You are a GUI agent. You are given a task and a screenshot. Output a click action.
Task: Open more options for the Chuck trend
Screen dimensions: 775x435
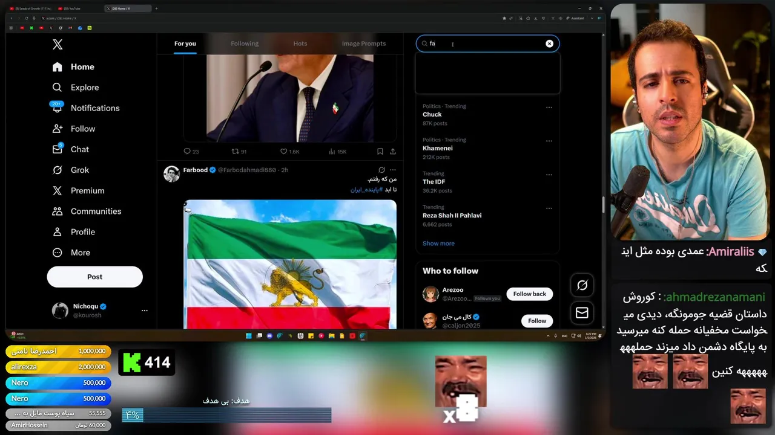click(549, 108)
